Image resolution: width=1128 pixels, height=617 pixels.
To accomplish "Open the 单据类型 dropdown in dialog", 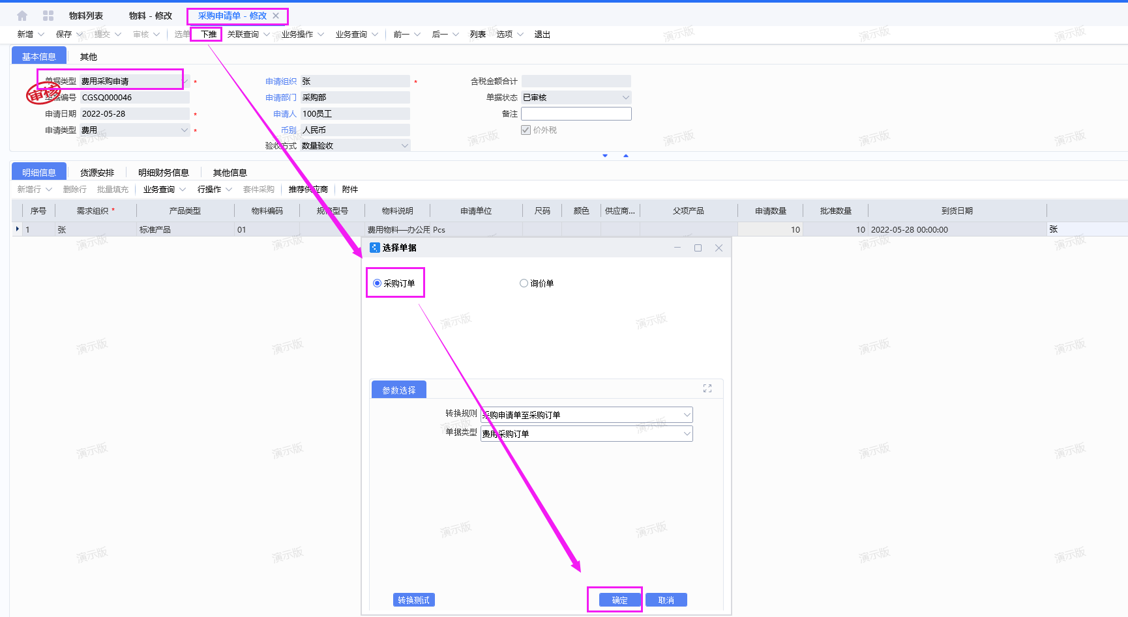I will 687,434.
